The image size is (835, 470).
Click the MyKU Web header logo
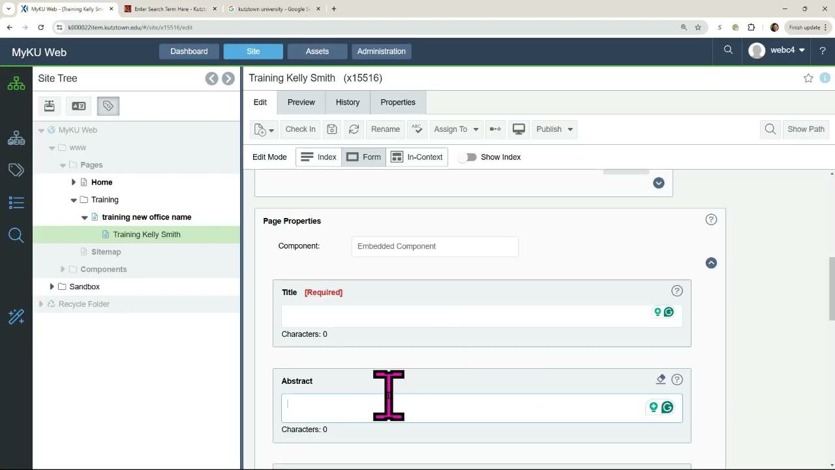click(39, 52)
